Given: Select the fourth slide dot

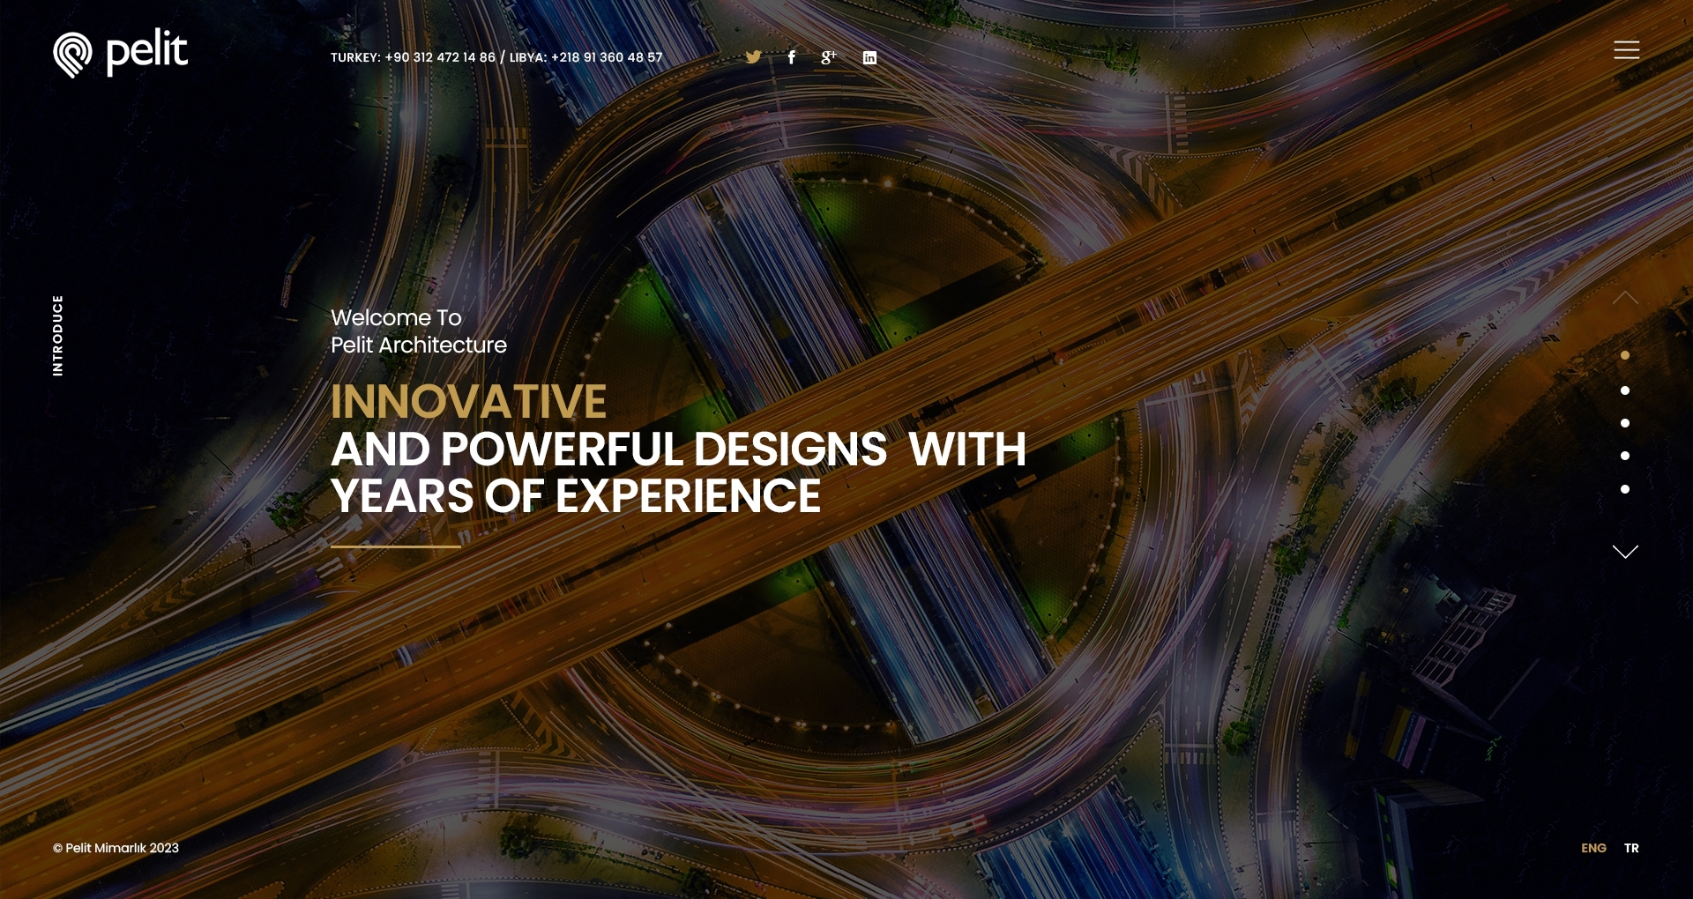Looking at the screenshot, I should pyautogui.click(x=1625, y=456).
